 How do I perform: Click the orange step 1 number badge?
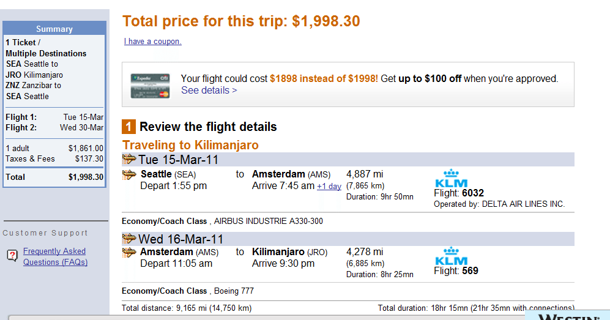coord(128,127)
